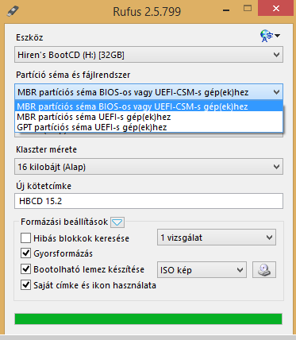The height and width of the screenshot is (340, 296).
Task: Click the disc drive ISO select icon
Action: [x=264, y=270]
